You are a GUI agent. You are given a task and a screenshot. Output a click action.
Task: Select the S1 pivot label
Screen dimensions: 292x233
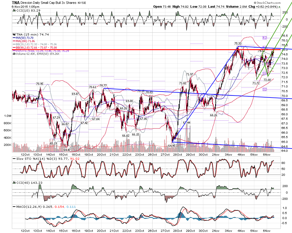pyautogui.click(x=265, y=73)
